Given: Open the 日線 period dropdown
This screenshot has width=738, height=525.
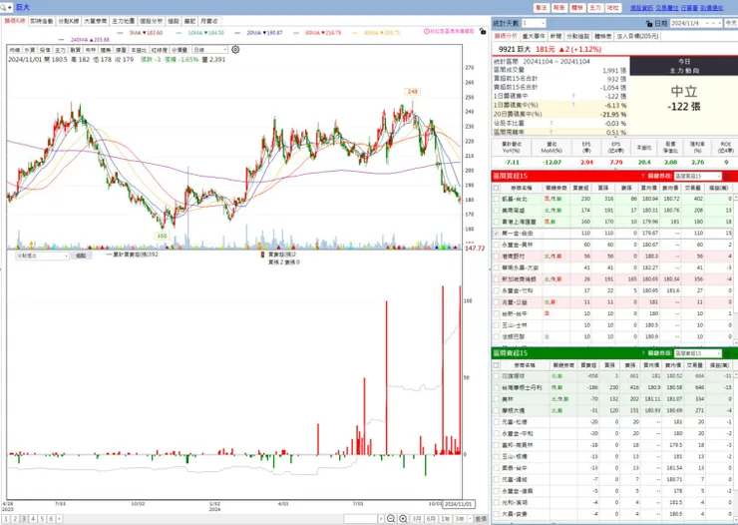Looking at the screenshot, I should (209, 50).
